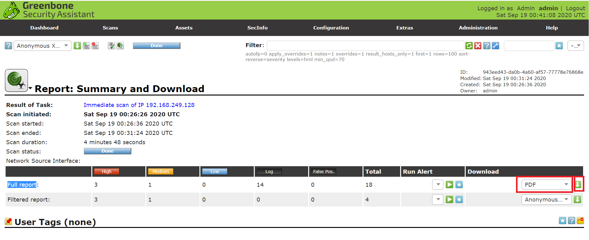Viewport: 589px width, 240px height.
Task: Create new alert star in Filtered report row
Action: (459, 199)
